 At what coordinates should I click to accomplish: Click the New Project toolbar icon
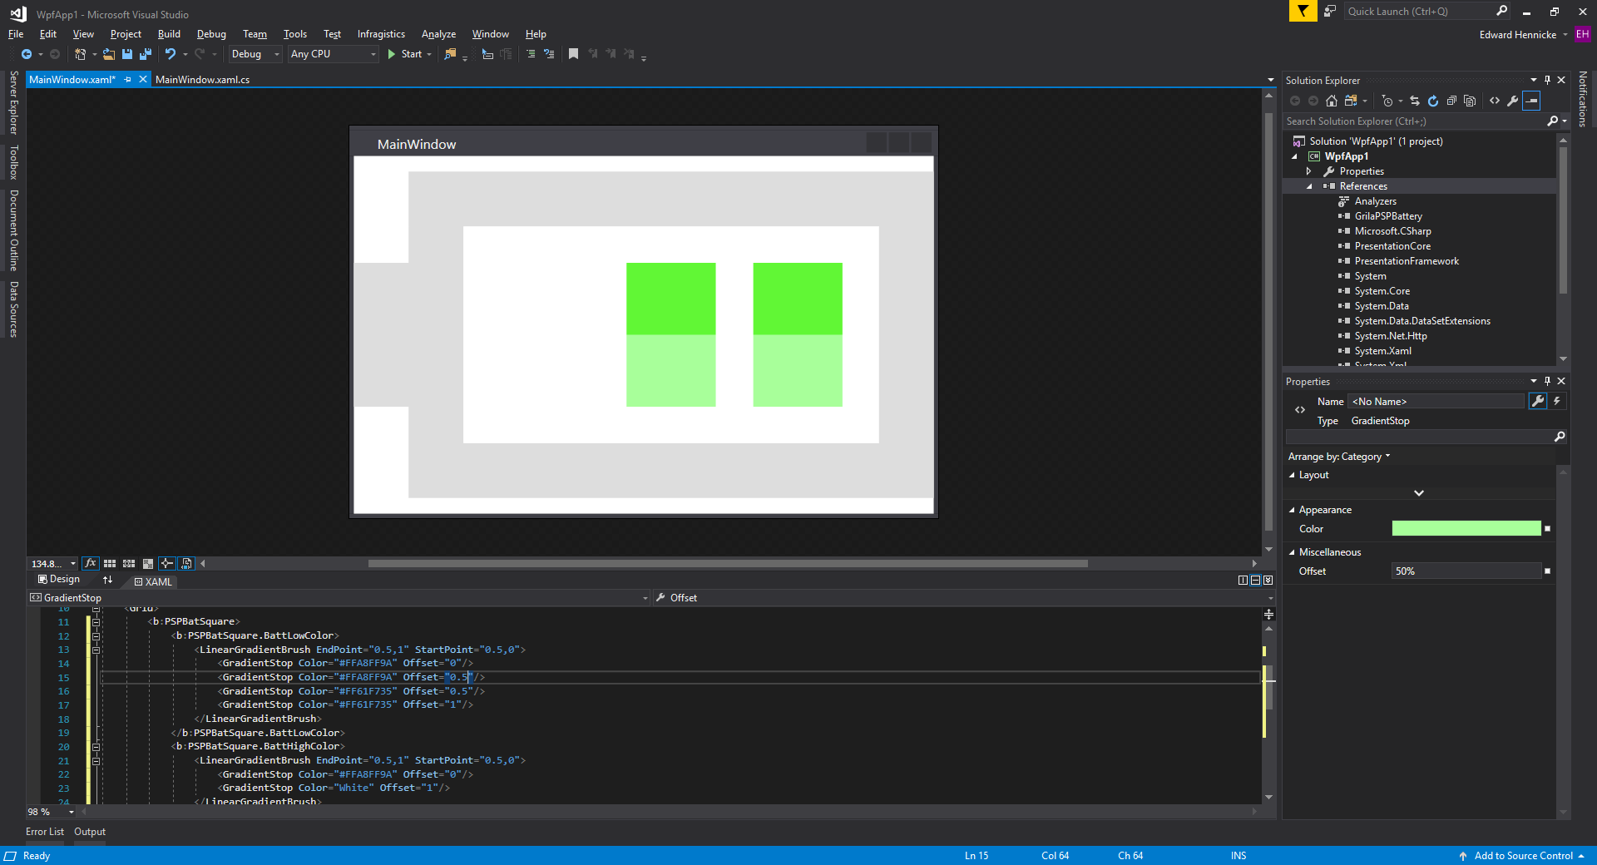pyautogui.click(x=80, y=54)
